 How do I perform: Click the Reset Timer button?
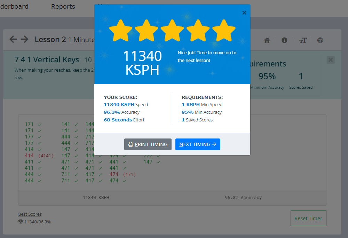[308, 218]
